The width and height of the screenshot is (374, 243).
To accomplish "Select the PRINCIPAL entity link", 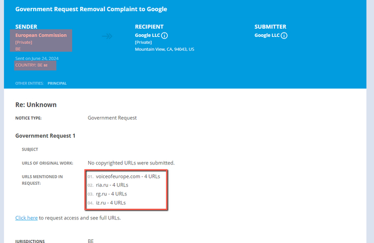I will click(x=57, y=83).
